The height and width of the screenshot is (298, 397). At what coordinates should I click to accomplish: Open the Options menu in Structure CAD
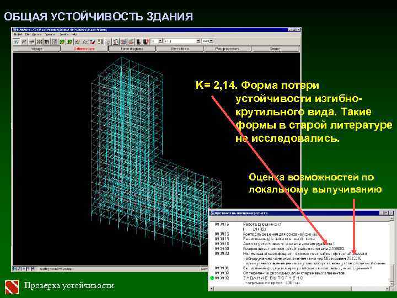(37, 34)
